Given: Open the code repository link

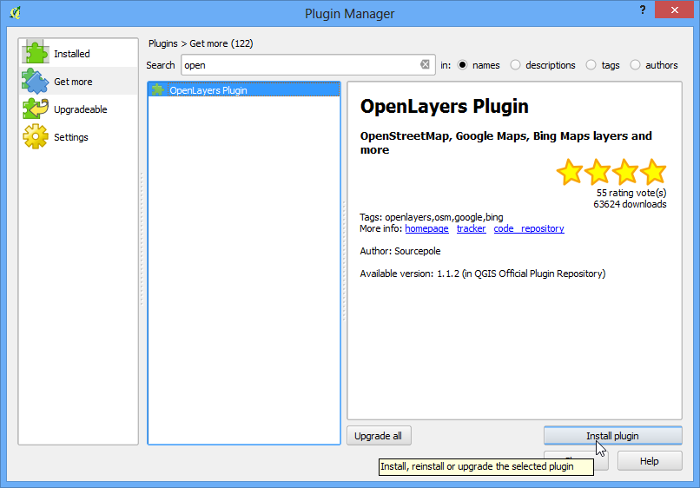Looking at the screenshot, I should point(529,228).
